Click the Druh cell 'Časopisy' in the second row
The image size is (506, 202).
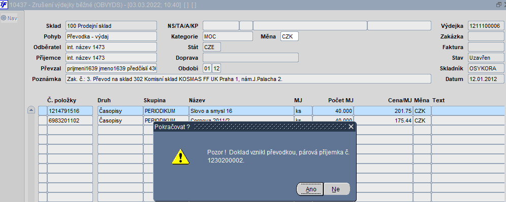point(120,120)
